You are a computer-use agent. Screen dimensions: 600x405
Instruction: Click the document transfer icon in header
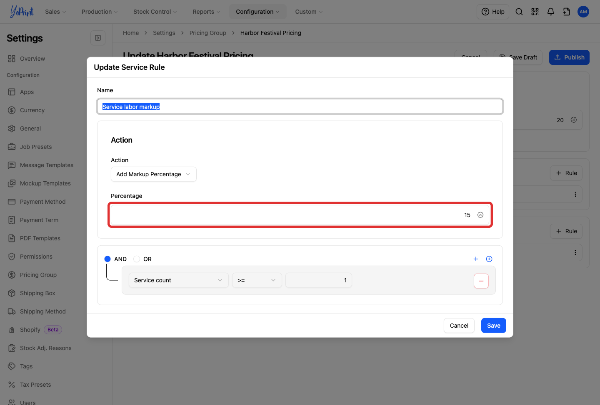[567, 12]
